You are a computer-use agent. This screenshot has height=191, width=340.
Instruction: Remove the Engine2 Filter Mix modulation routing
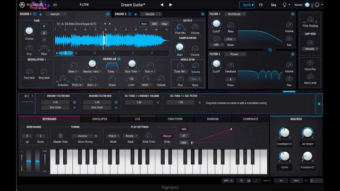(116, 108)
